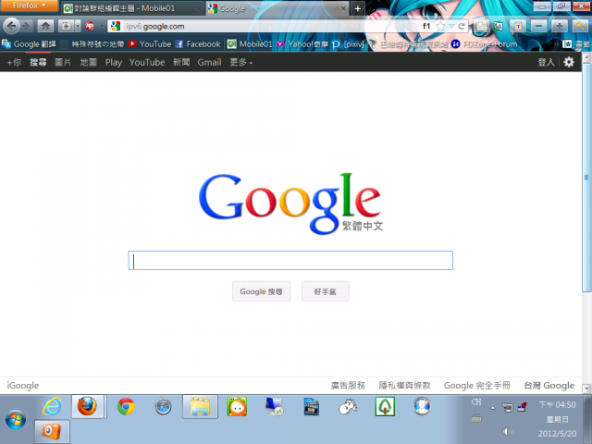The image size is (592, 444).
Task: Open a new tab with the plus button
Action: tap(358, 8)
